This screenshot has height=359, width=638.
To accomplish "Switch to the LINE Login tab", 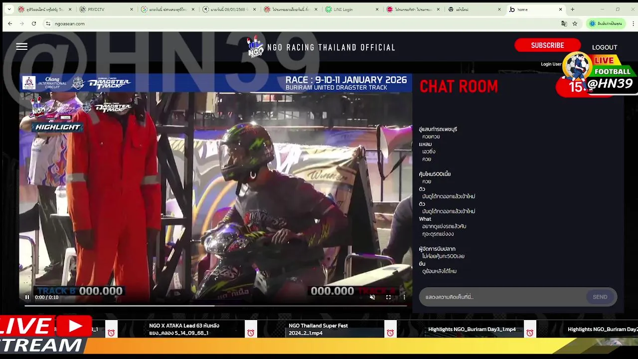I will coord(352,9).
